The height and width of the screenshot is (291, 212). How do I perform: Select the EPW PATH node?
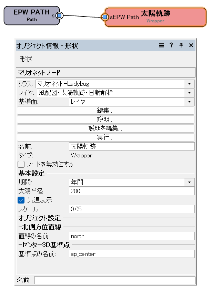pos(31,15)
